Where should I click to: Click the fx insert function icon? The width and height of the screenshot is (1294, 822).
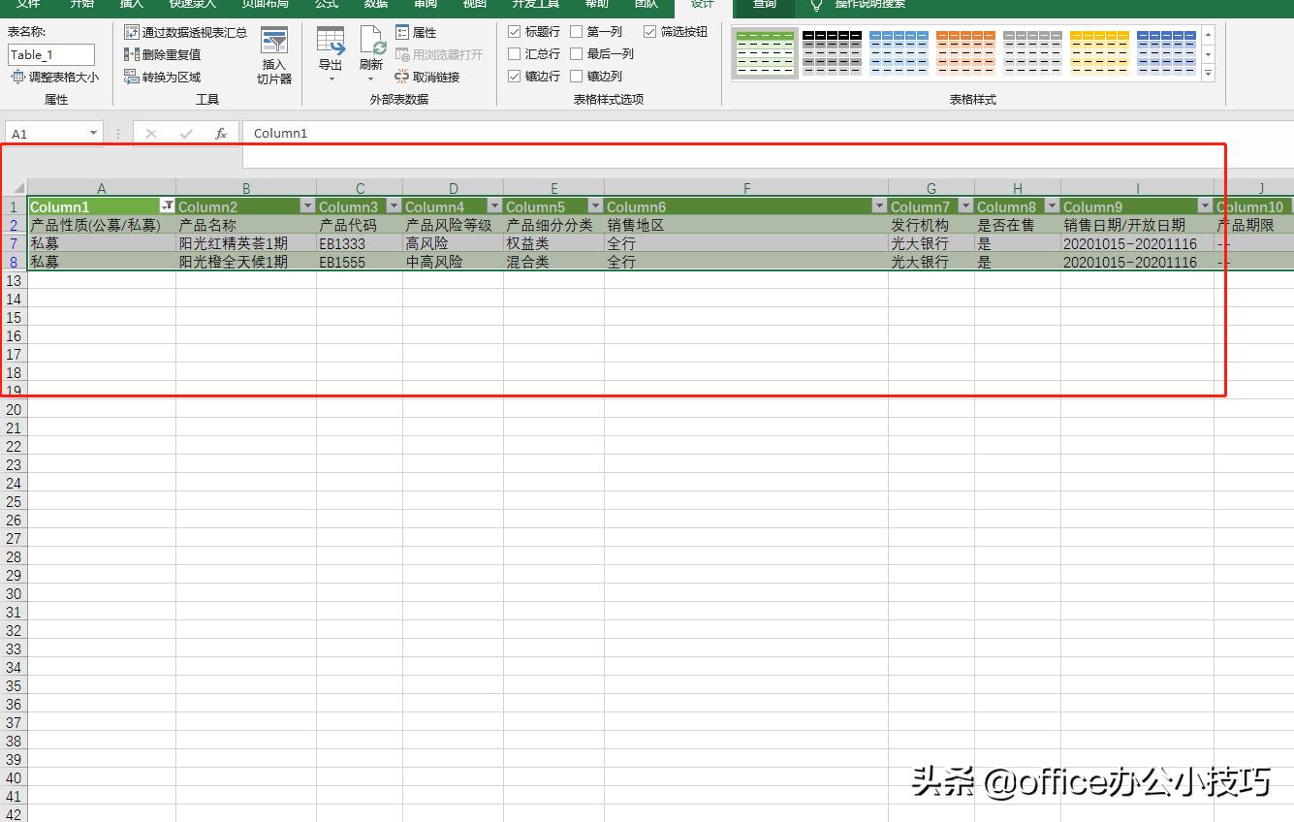(x=221, y=133)
